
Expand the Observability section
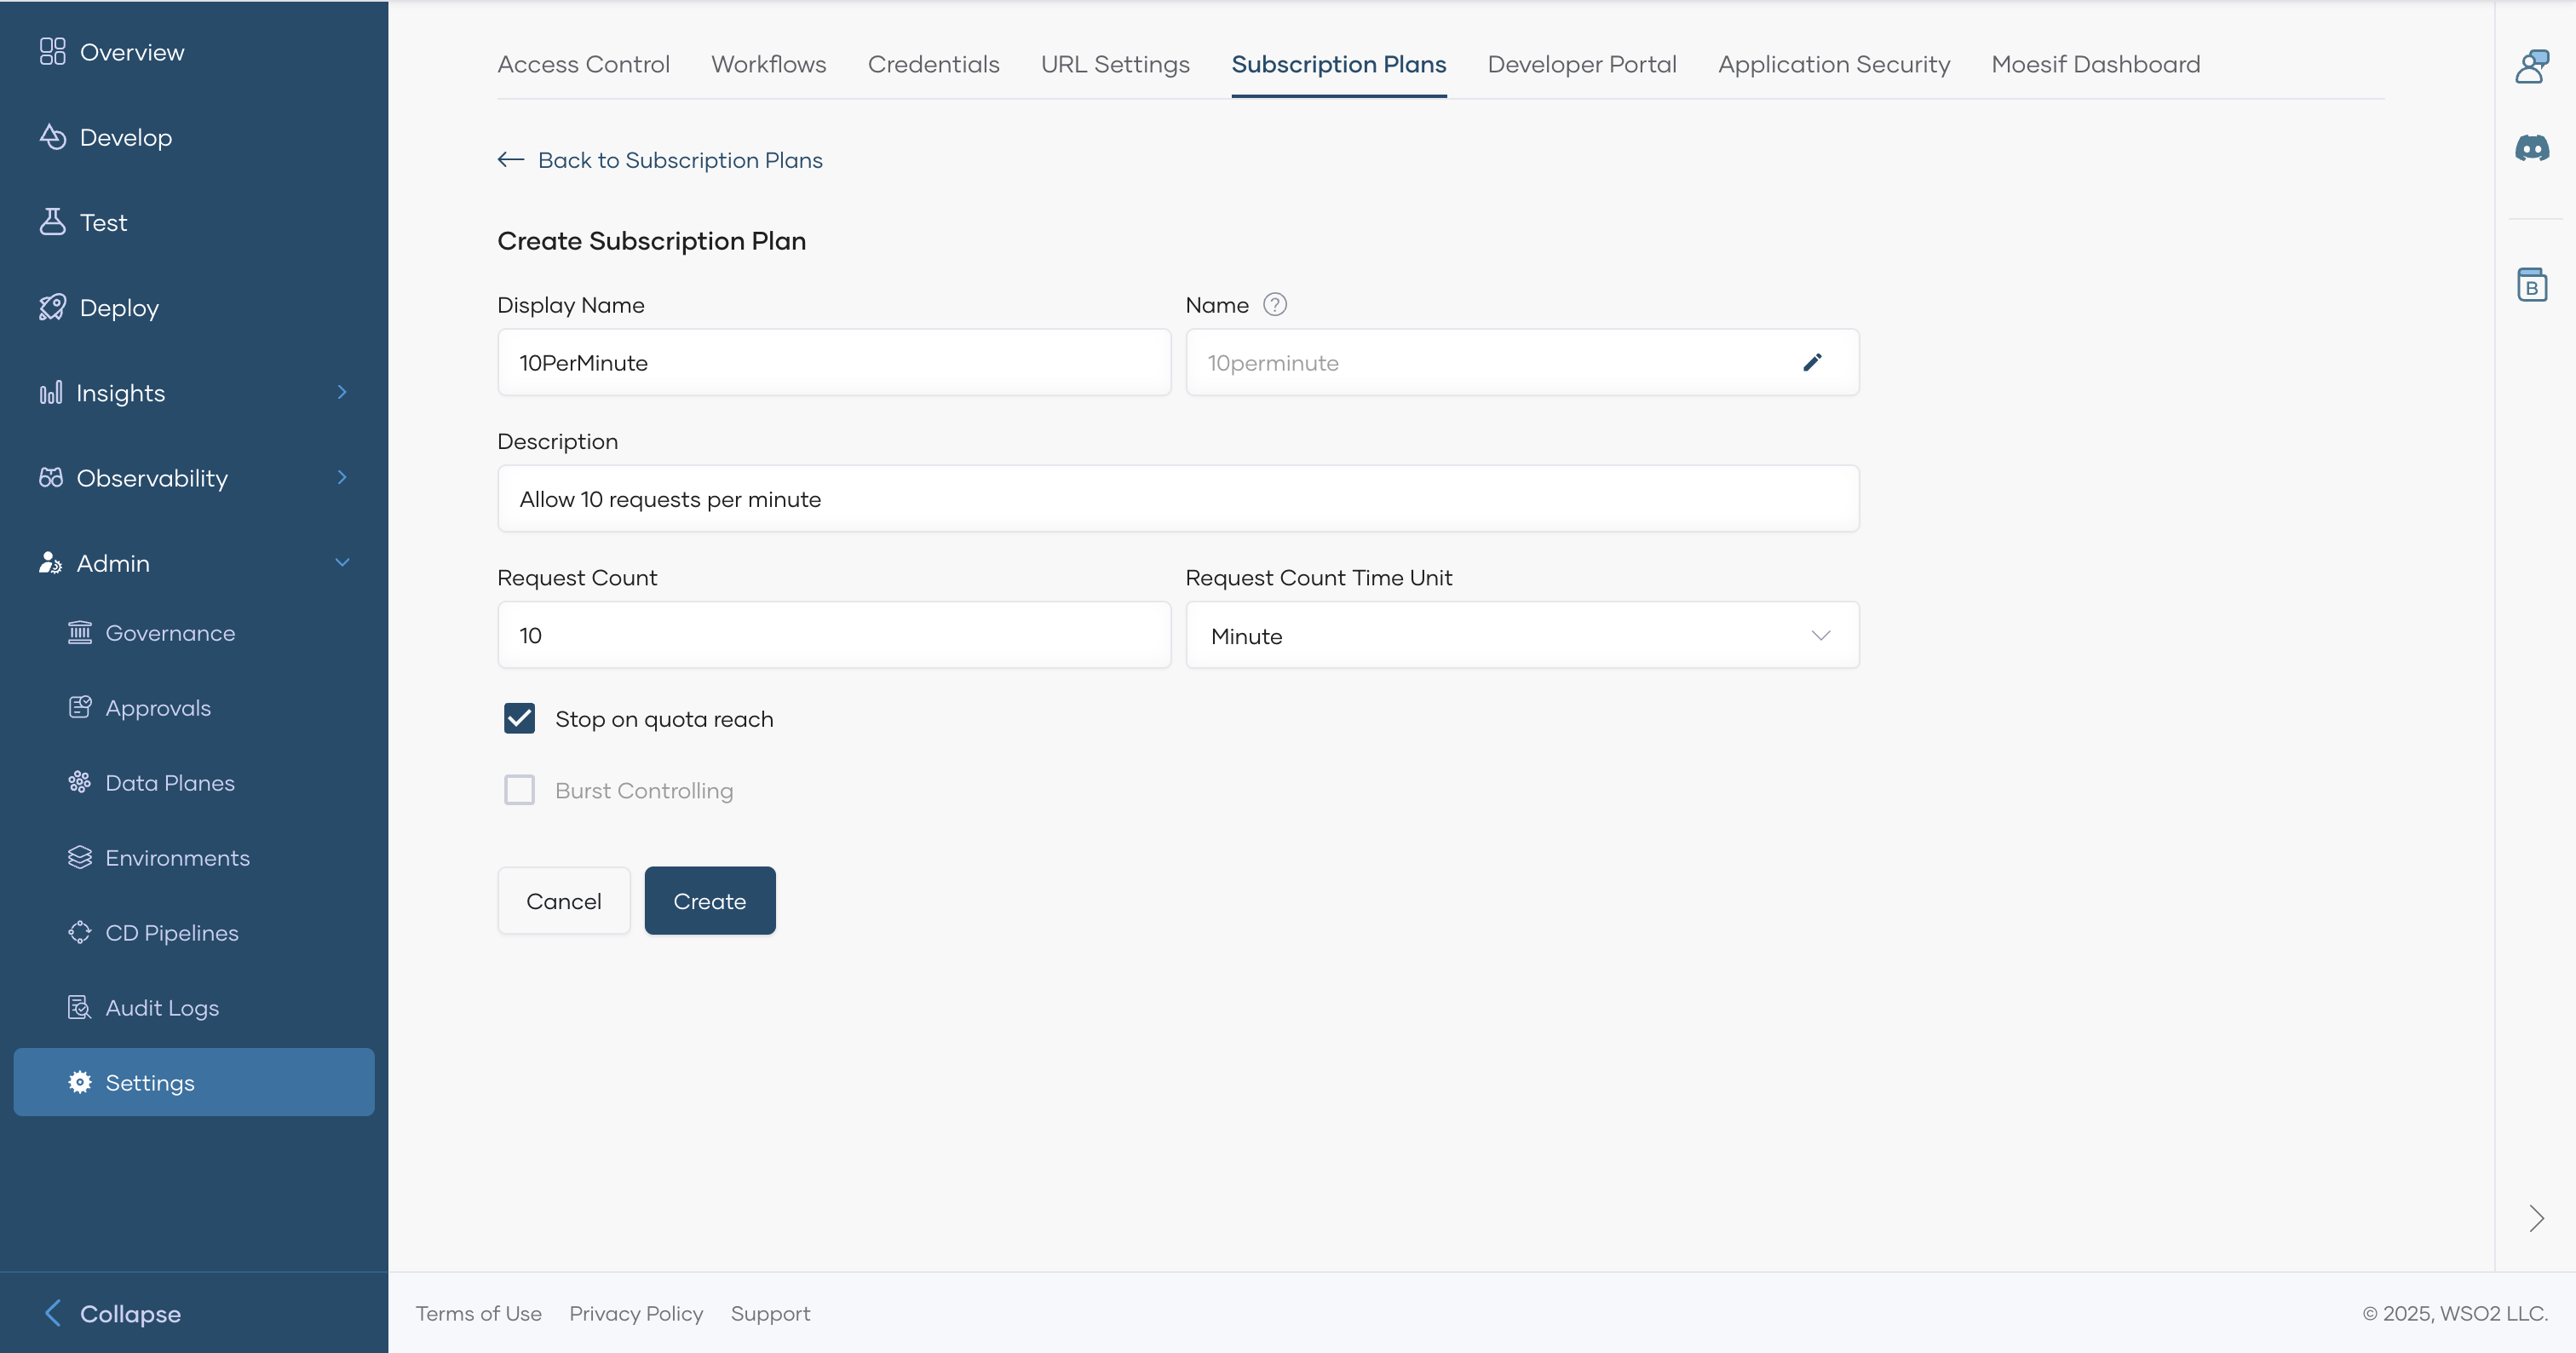342,478
